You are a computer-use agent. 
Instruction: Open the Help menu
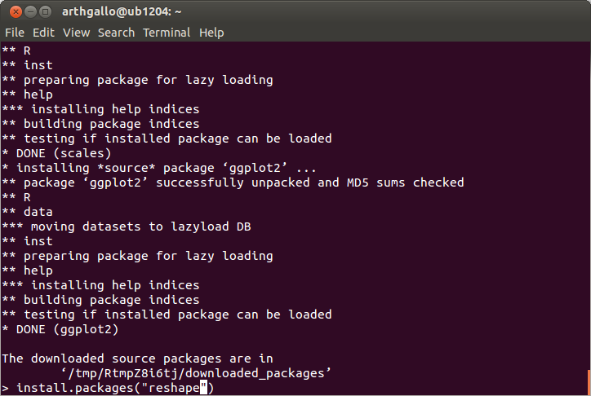pos(211,33)
